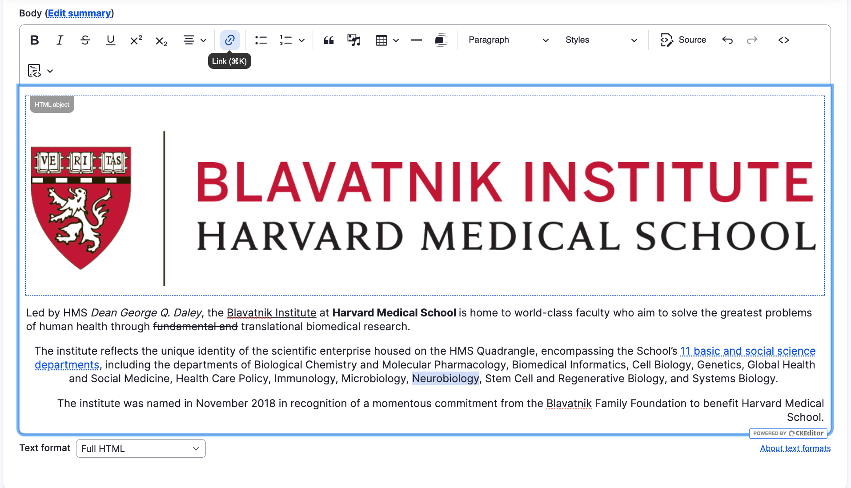
Task: Expand the template icon dropdown arrow
Action: (x=50, y=71)
